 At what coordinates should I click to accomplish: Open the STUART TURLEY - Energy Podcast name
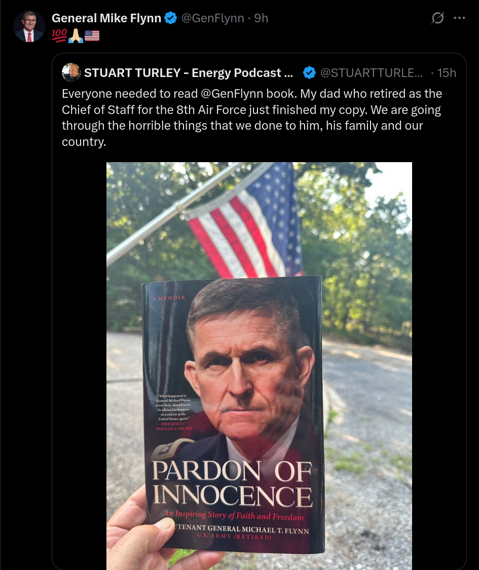(x=189, y=72)
